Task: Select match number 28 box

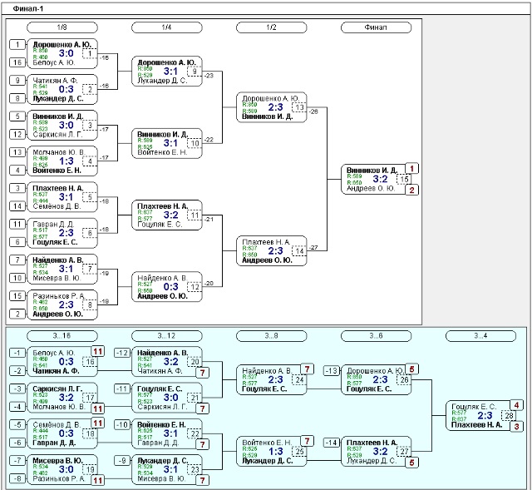Action: click(509, 416)
